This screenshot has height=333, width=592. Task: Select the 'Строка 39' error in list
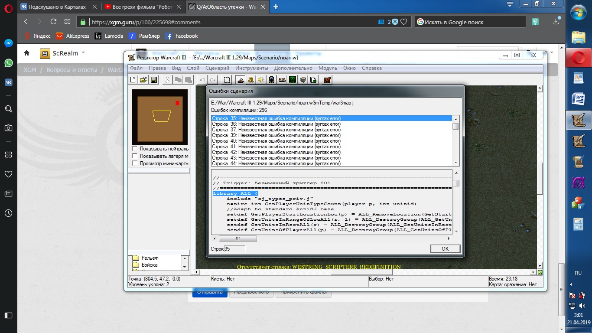click(276, 135)
